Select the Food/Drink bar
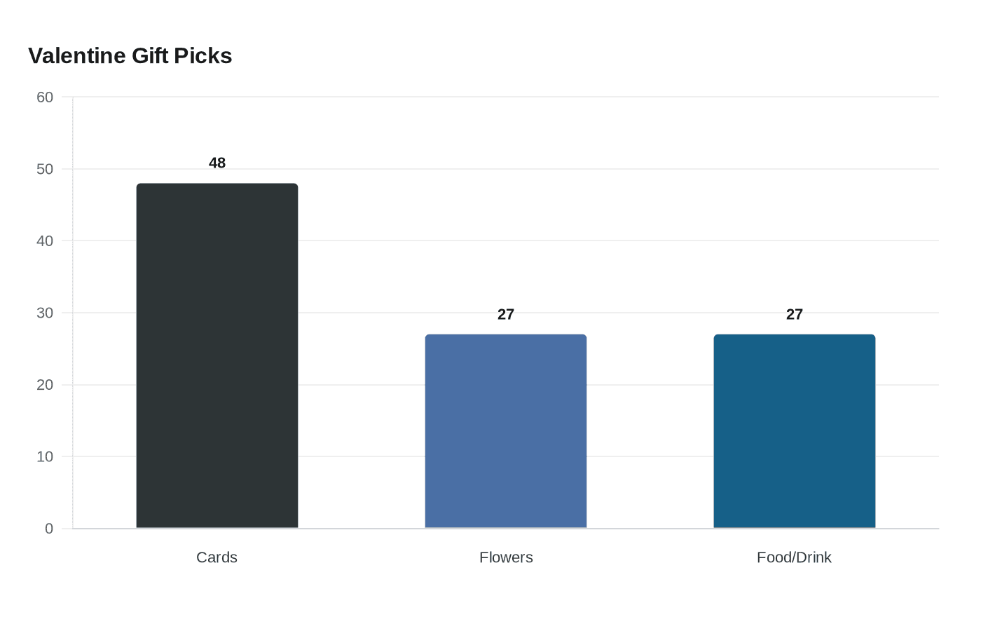Screen dimensions: 981x617 795,431
